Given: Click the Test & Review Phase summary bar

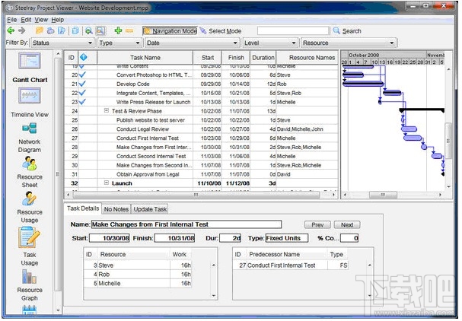Looking at the screenshot, I should 422,110.
